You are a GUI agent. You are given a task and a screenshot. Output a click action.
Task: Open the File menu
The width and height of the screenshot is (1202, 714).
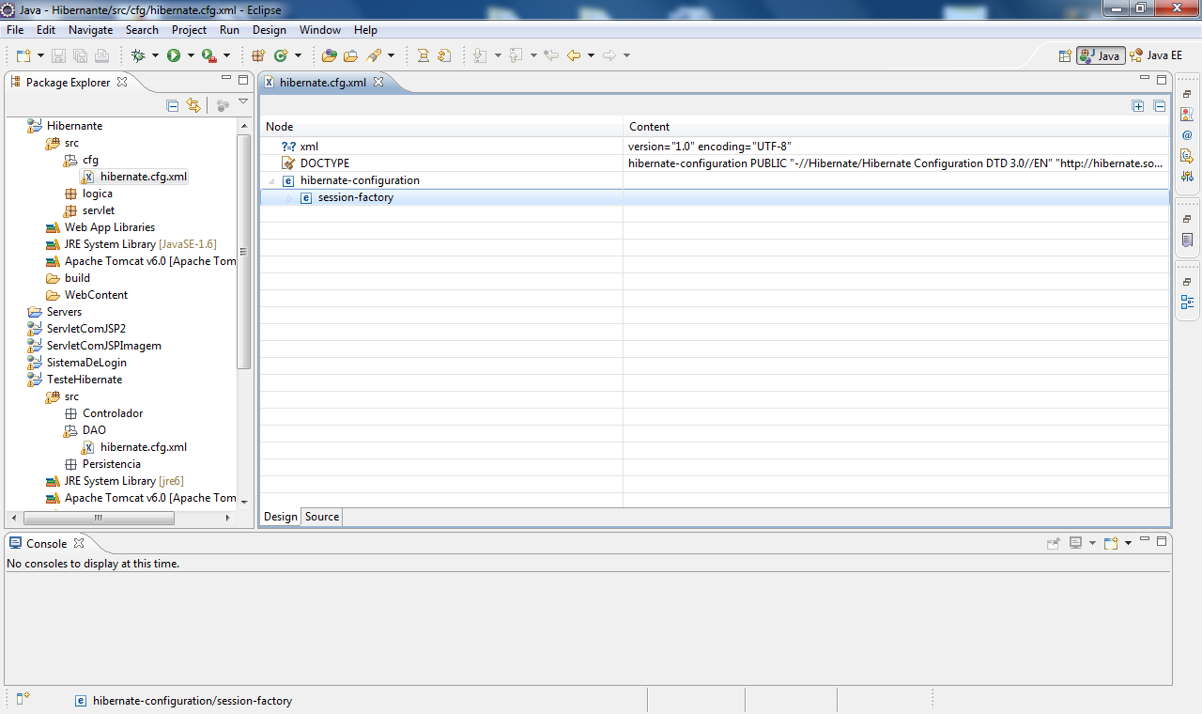pyautogui.click(x=15, y=30)
